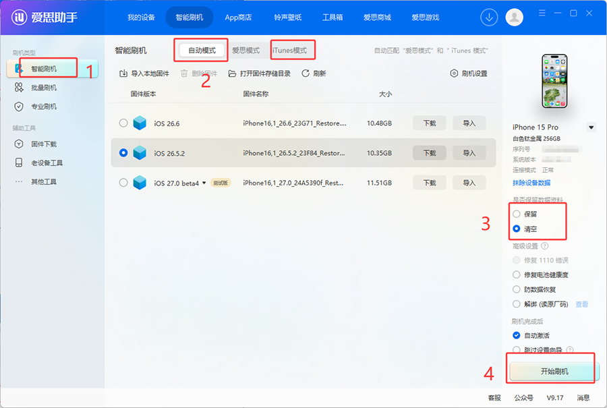Image resolution: width=607 pixels, height=408 pixels.
Task: Click the 刷新 refresh icon
Action: point(306,73)
